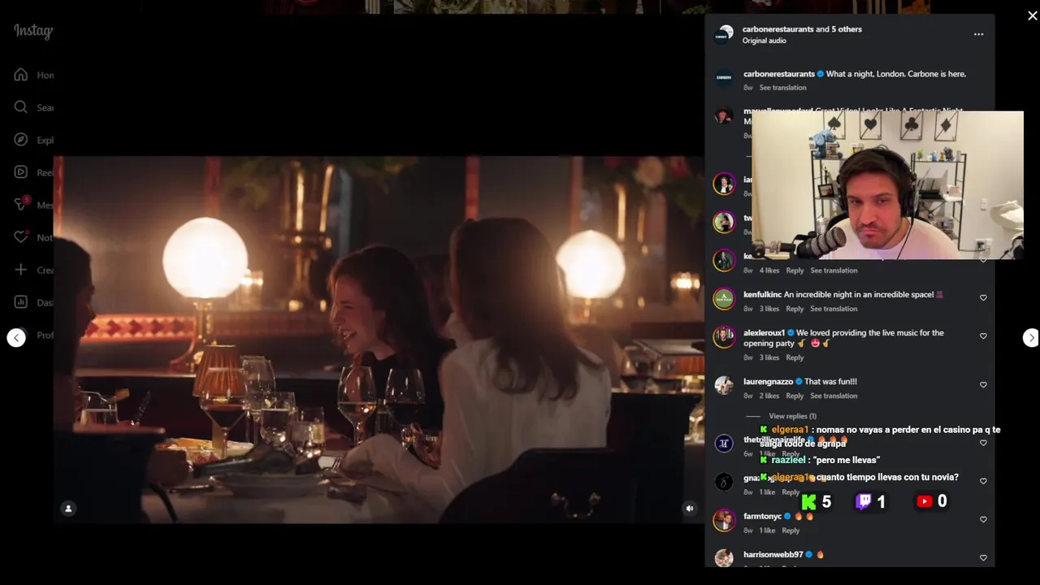
Task: See translation of carbonerestaurants caption
Action: pos(782,88)
